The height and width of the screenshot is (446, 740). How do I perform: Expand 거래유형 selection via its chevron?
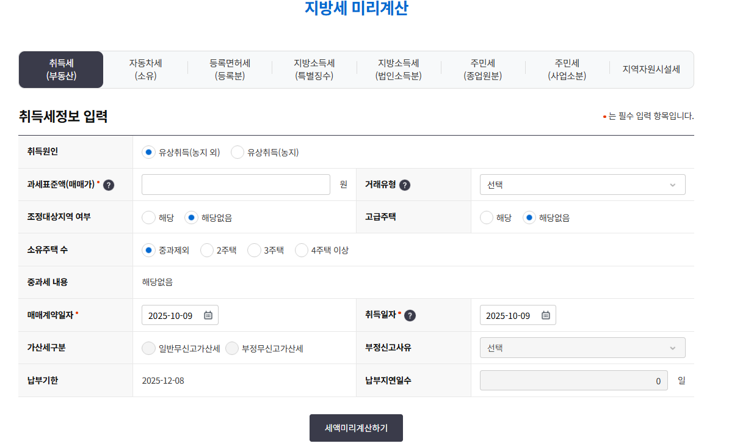tap(673, 185)
